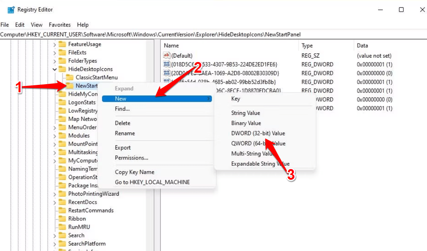
Task: Open the File menu
Action: pyautogui.click(x=5, y=25)
